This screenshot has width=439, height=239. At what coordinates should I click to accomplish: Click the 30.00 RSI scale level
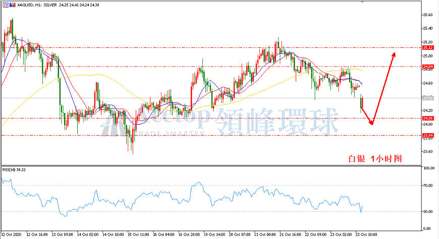pyautogui.click(x=428, y=212)
